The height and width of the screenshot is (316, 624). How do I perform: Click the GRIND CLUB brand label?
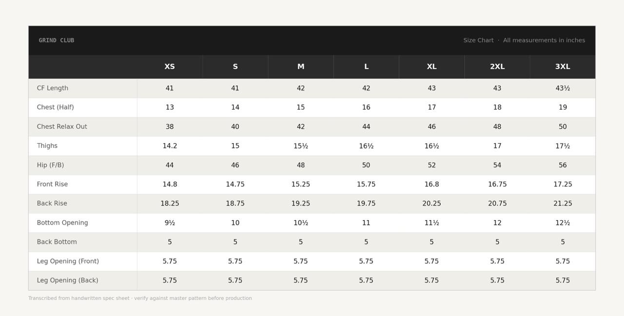tap(57, 40)
